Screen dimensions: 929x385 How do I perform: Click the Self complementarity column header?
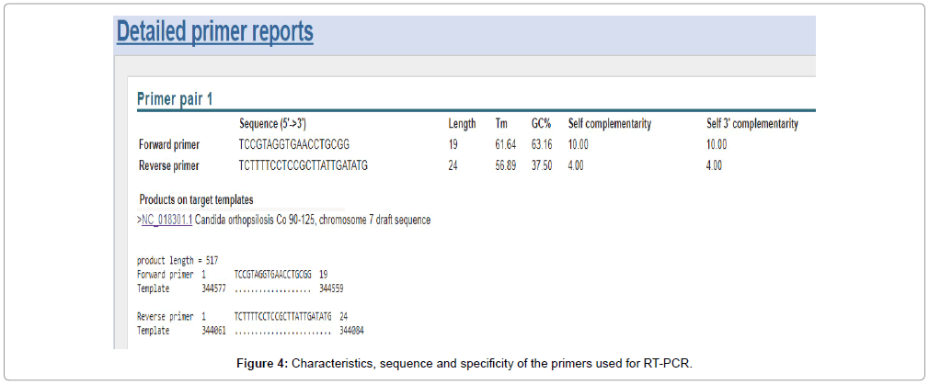pos(610,124)
